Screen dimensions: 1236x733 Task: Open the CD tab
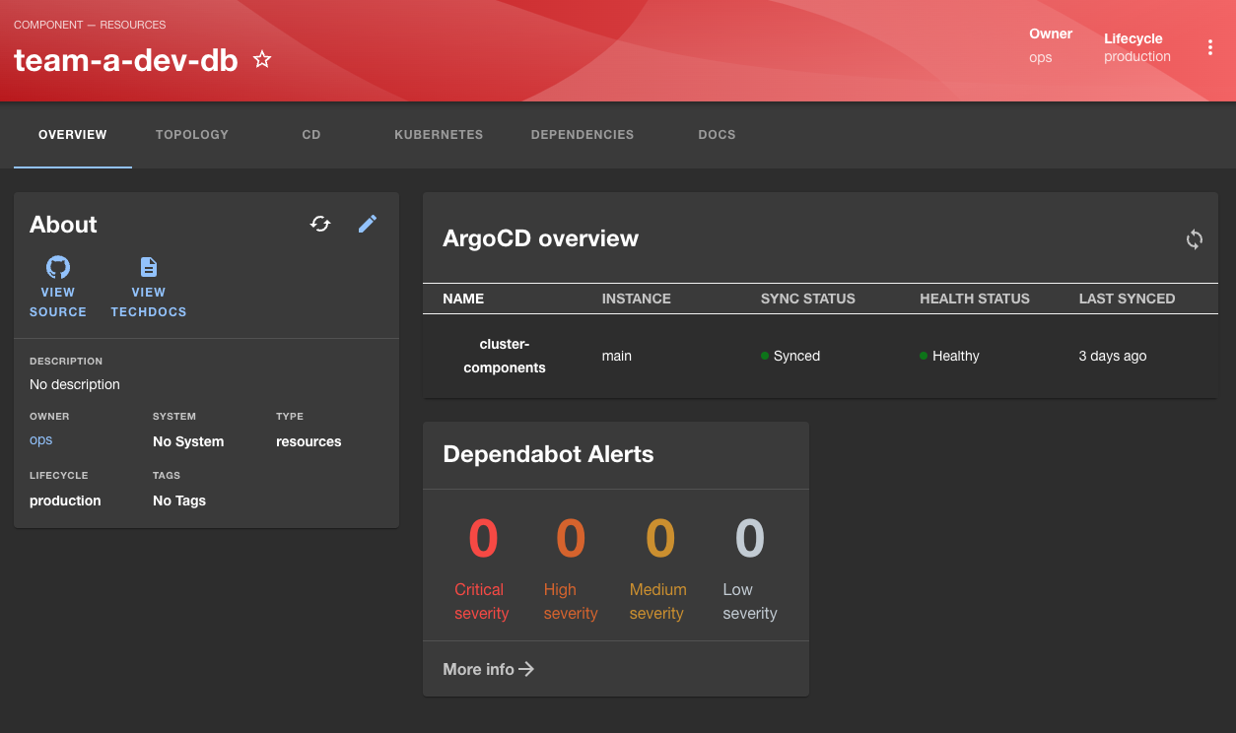[x=311, y=135]
